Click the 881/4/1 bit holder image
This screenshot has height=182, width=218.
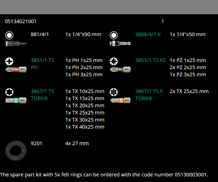coord(16,43)
